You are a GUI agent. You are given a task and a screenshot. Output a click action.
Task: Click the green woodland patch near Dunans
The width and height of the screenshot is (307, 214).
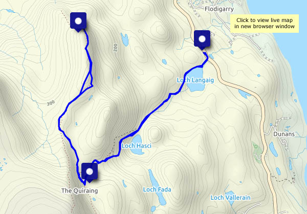(x=257, y=152)
